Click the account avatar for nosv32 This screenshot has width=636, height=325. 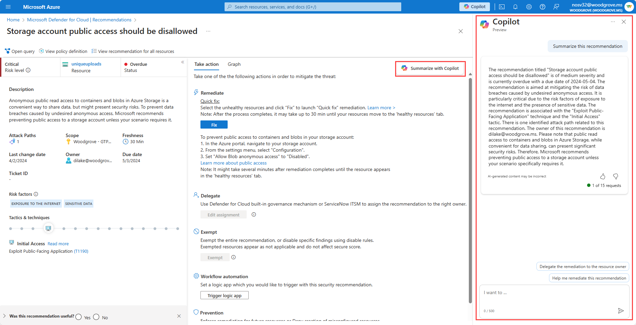[629, 7]
